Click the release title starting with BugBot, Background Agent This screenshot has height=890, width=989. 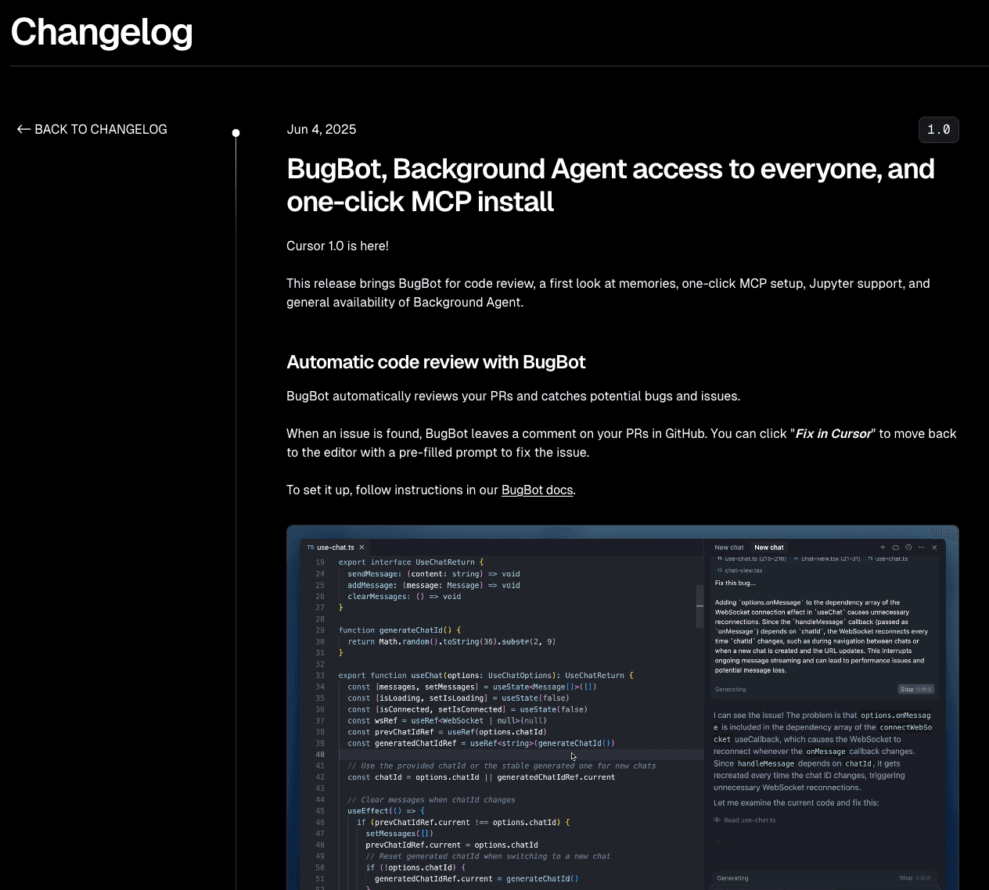(x=610, y=185)
